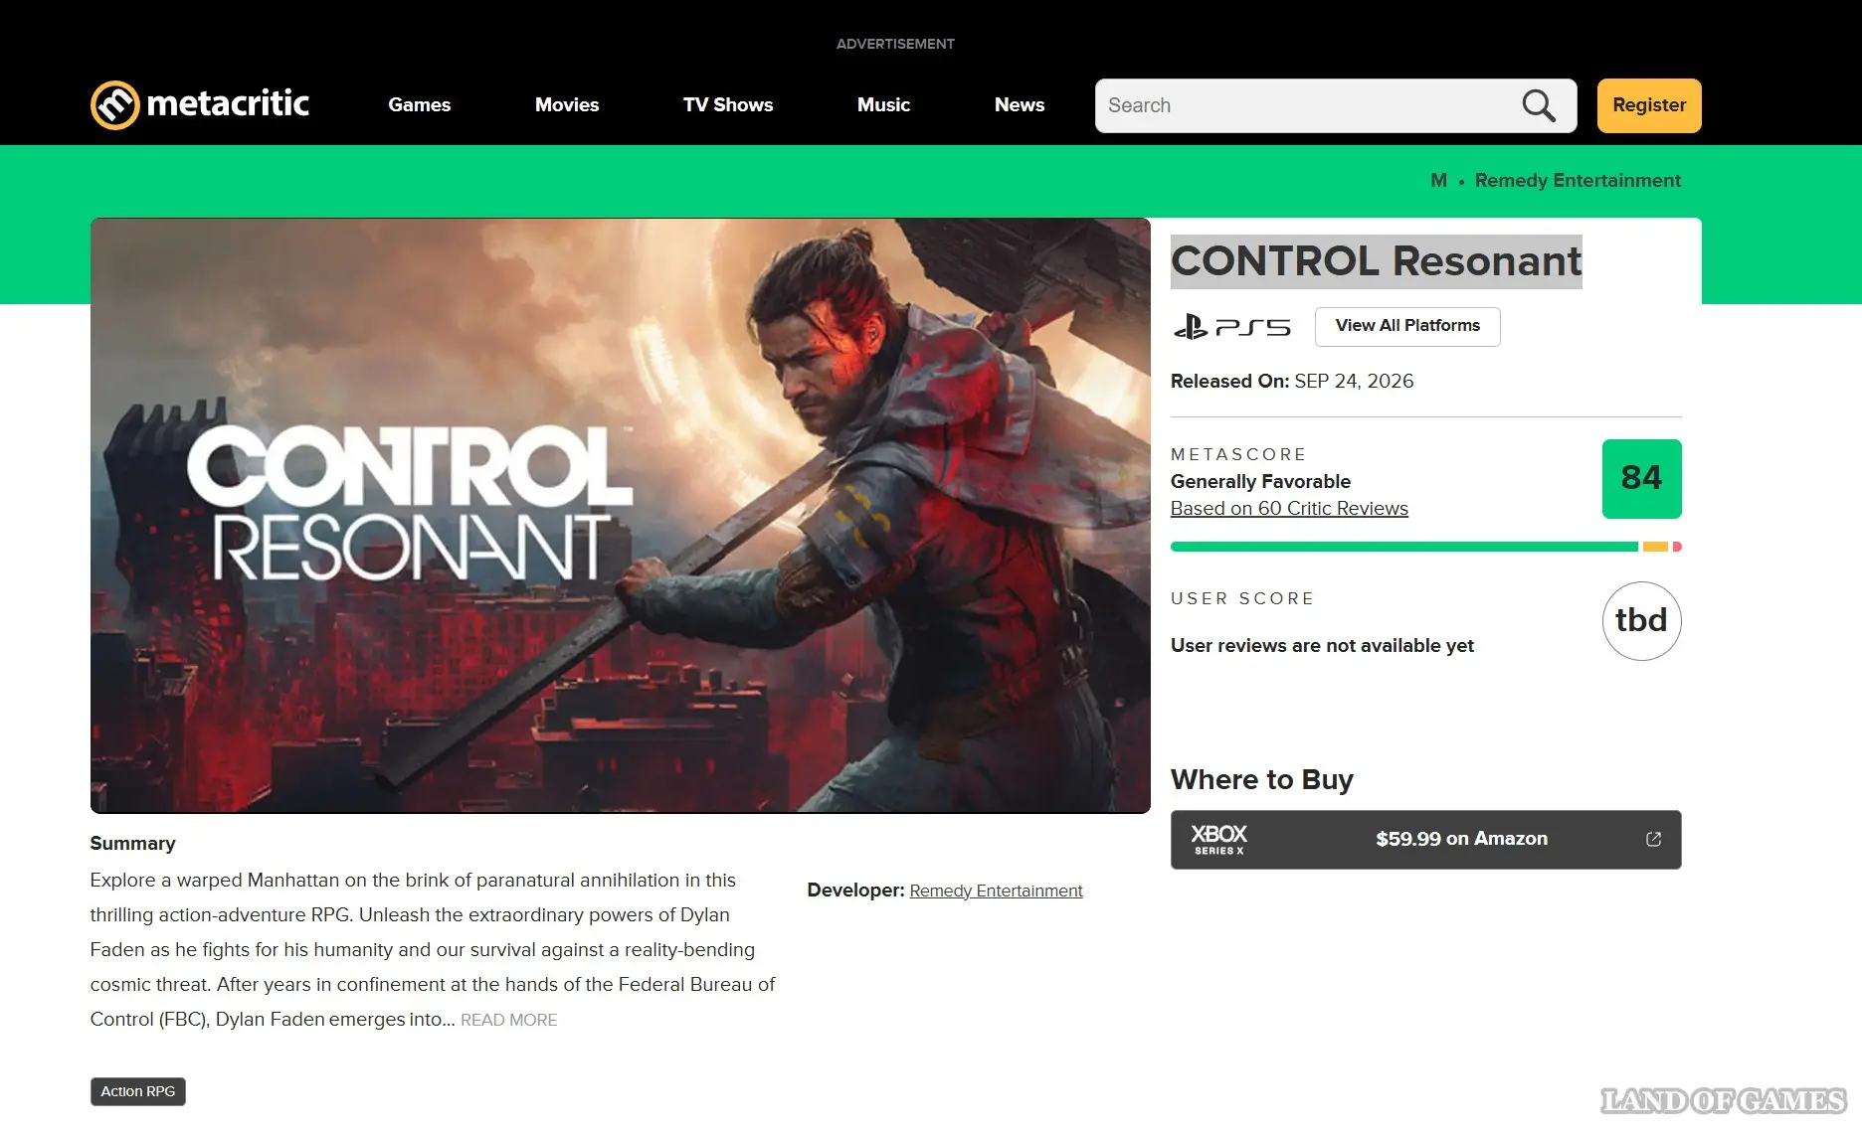Select the Action RPG genre tag
Image resolution: width=1862 pixels, height=1135 pixels.
click(x=138, y=1091)
